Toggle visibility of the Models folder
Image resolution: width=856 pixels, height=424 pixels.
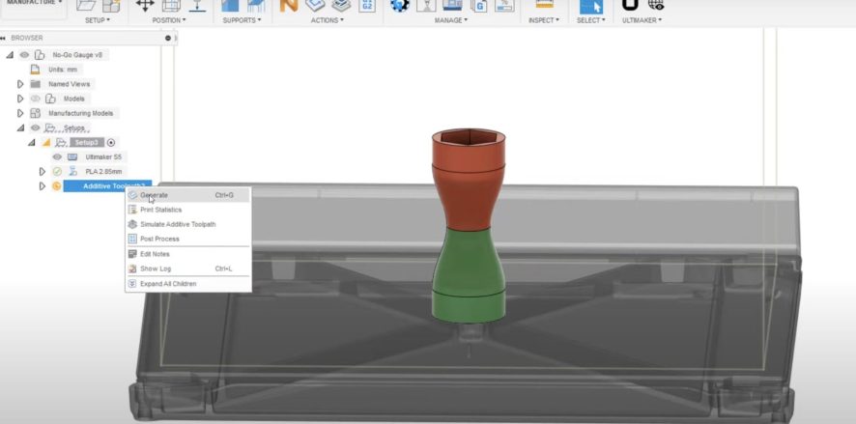coord(36,99)
